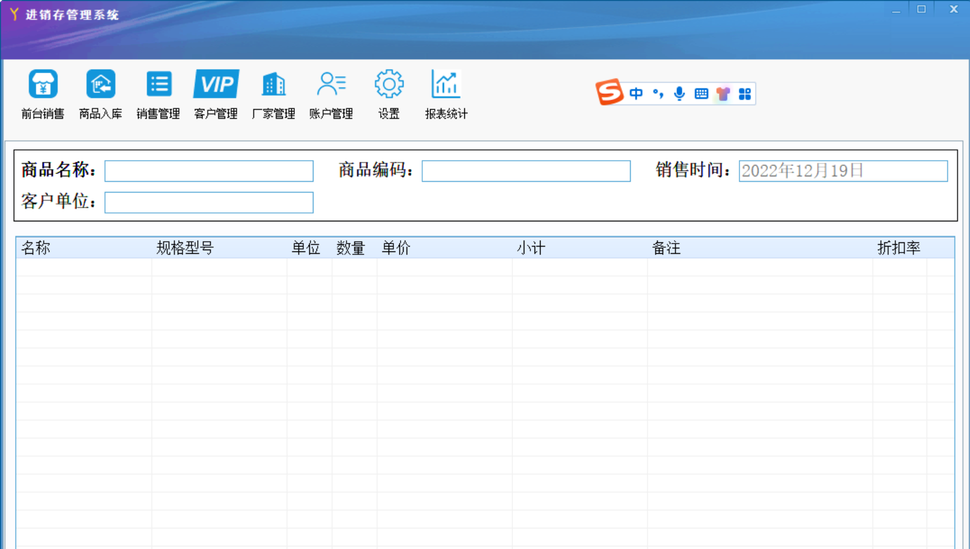Image resolution: width=970 pixels, height=549 pixels.
Task: Open 账户管理 account management
Action: pos(331,94)
